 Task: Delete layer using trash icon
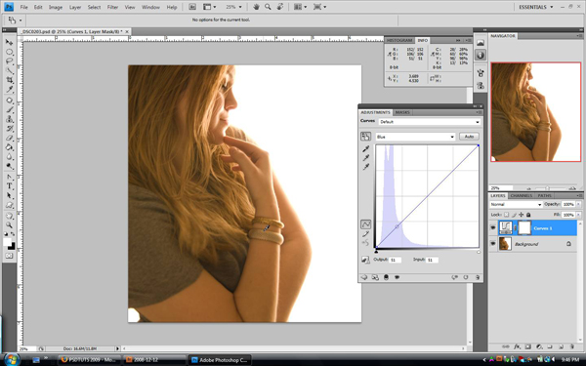pos(571,346)
